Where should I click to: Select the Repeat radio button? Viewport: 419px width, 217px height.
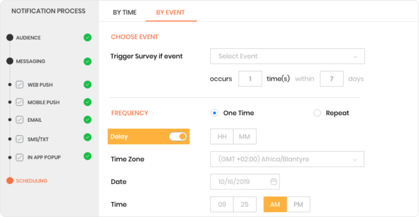click(x=317, y=113)
